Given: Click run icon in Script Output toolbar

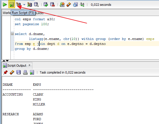Looking at the screenshot, I should pyautogui.click(x=32, y=72).
